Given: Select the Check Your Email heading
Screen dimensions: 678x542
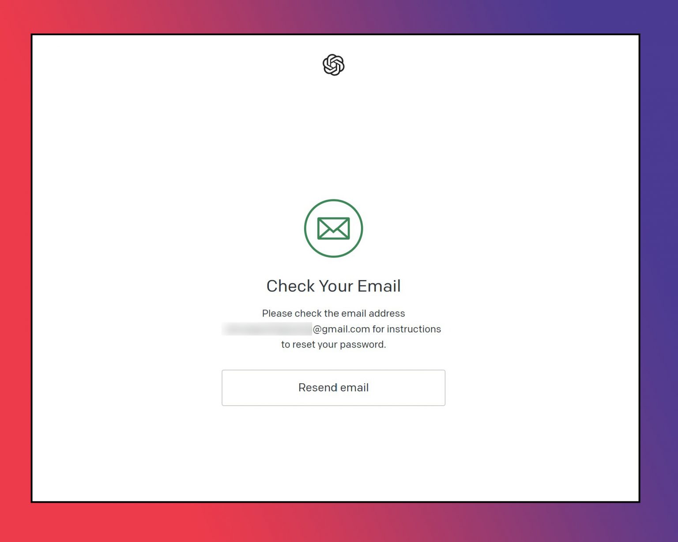Looking at the screenshot, I should (333, 286).
